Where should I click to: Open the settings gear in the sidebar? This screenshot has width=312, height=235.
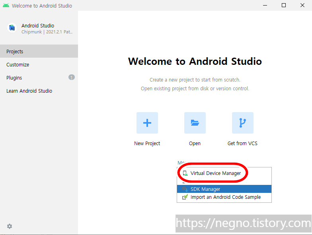[10, 226]
